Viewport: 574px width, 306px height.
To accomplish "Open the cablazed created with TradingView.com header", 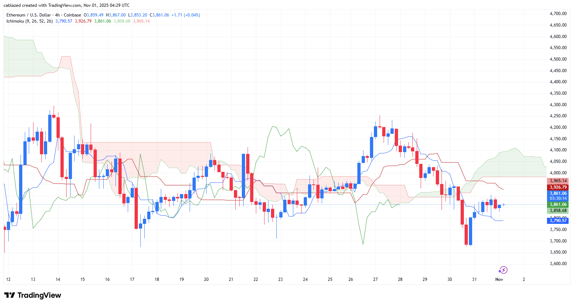I will coord(67,5).
